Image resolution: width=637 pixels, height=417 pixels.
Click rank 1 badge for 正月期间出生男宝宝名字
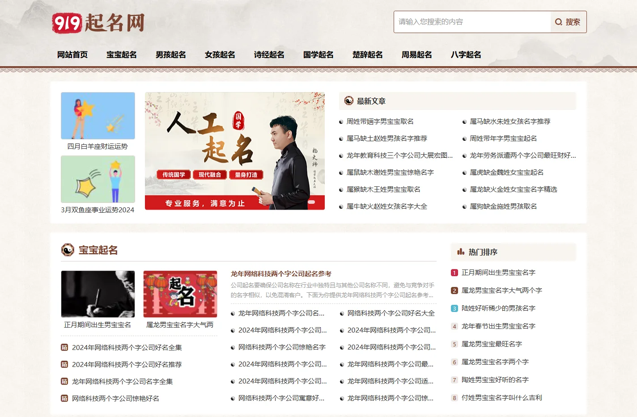454,273
